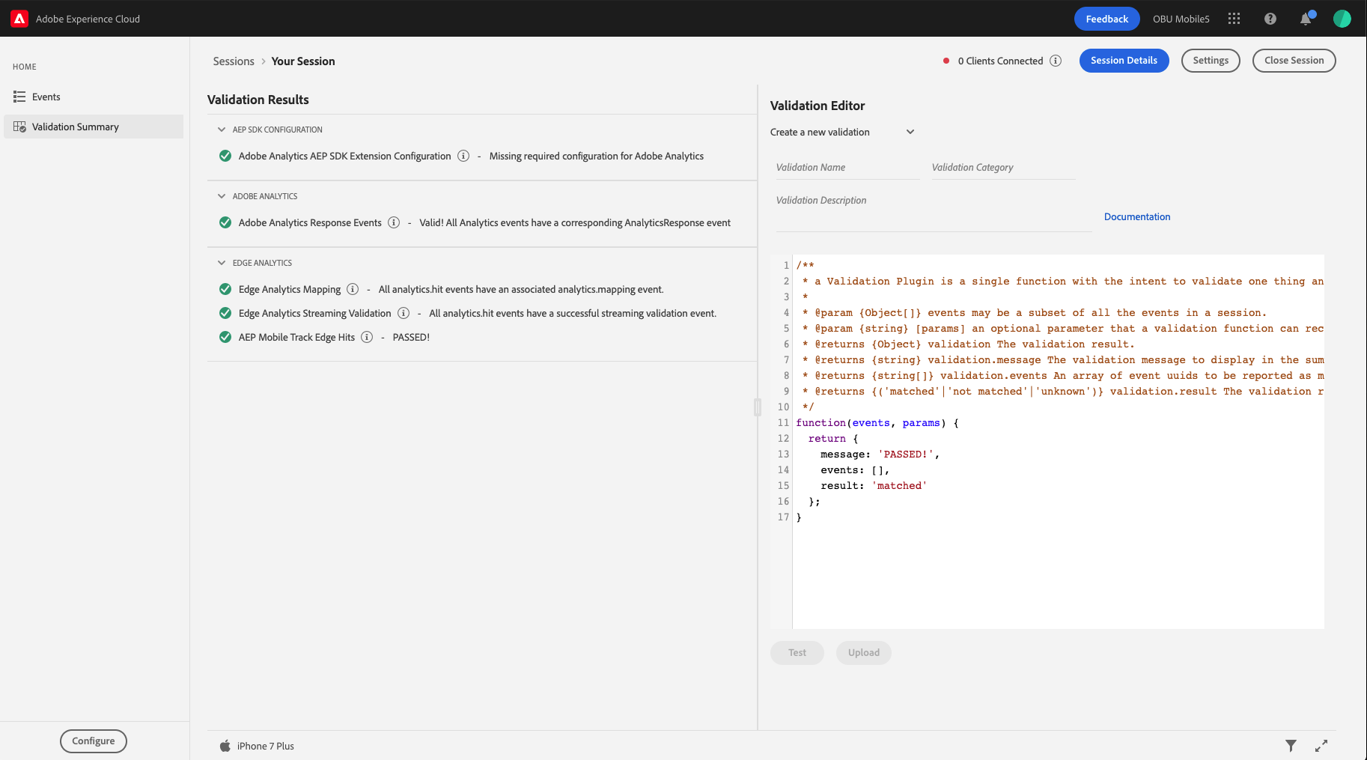Click info icon next to Clients Connected

[1056, 61]
